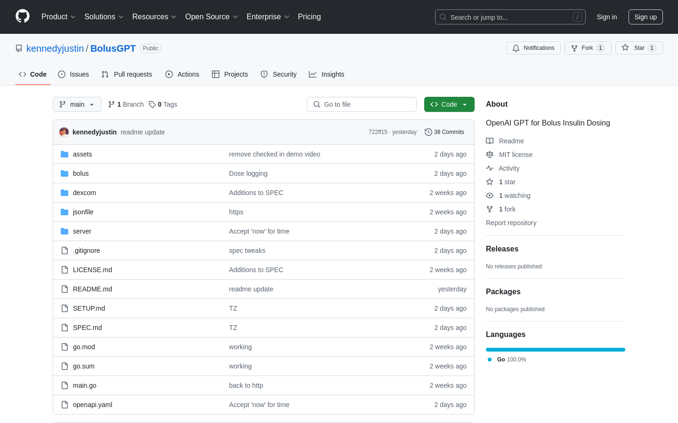Click the star icon in About

click(x=490, y=182)
